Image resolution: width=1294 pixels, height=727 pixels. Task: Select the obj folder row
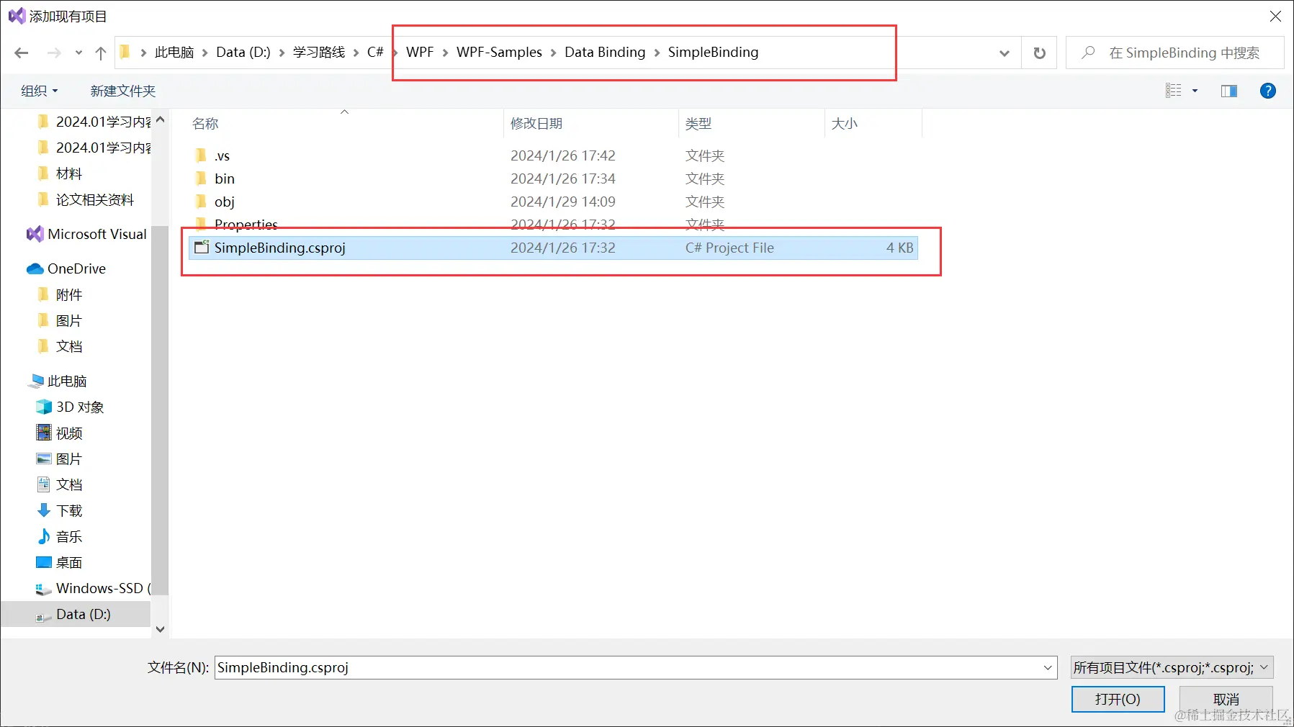coord(553,202)
